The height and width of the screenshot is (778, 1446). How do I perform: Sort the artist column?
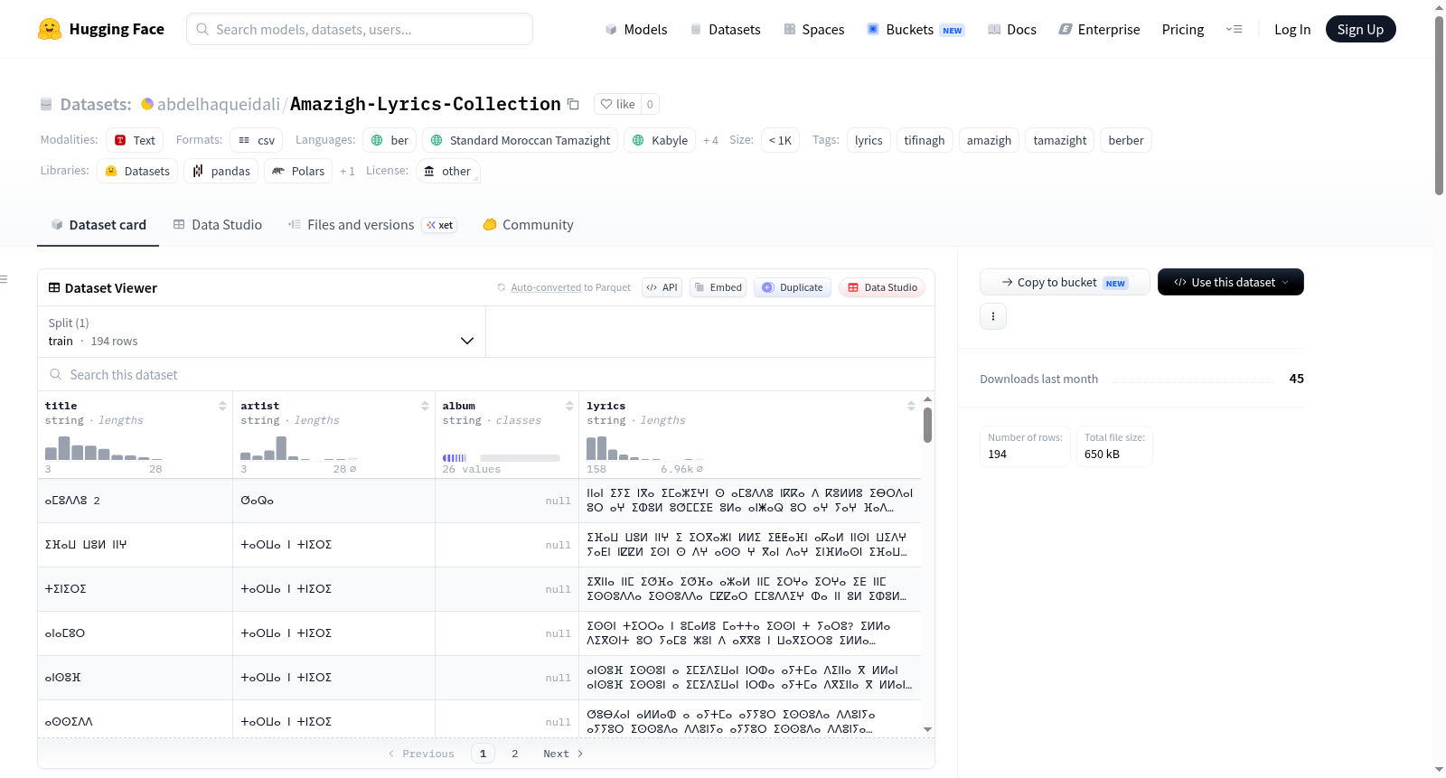click(425, 406)
